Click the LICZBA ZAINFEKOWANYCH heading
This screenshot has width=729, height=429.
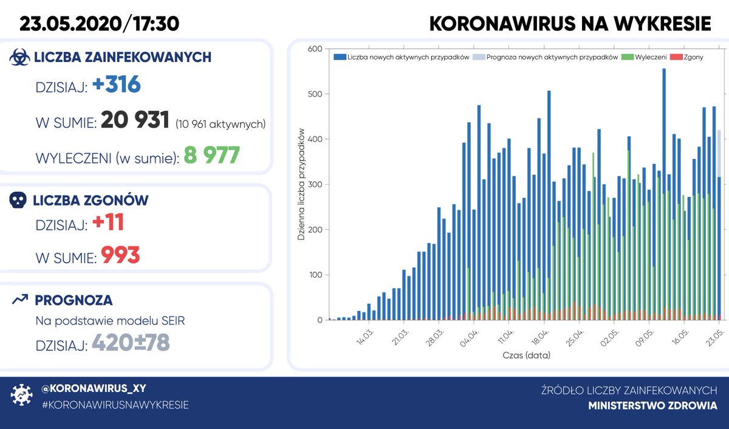[123, 57]
